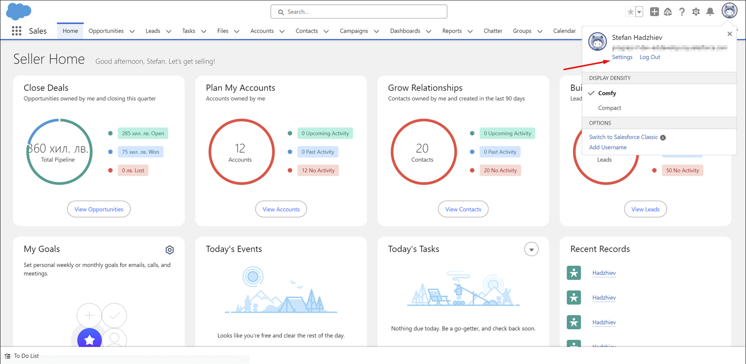The width and height of the screenshot is (746, 364).
Task: Open the Favorites star icon
Action: pos(630,12)
